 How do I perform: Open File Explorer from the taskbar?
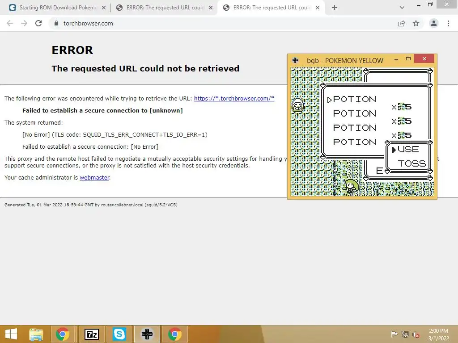pyautogui.click(x=36, y=334)
